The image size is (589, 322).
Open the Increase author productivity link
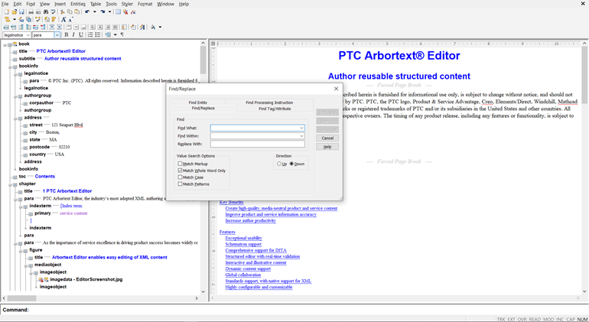click(x=251, y=220)
